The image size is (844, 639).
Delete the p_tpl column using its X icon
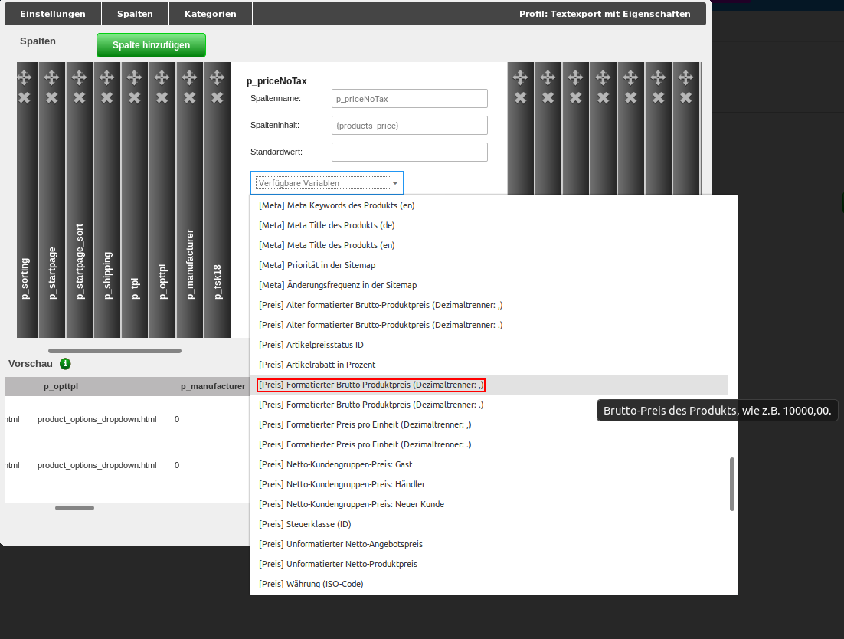pyautogui.click(x=134, y=97)
